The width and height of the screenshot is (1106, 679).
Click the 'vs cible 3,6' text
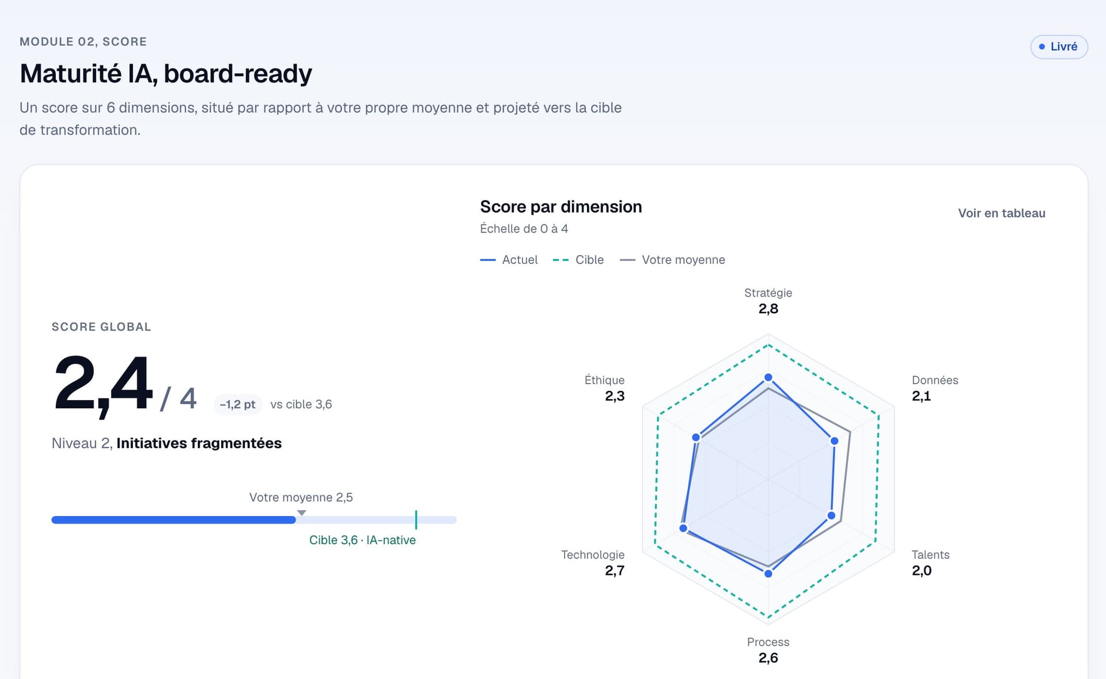point(301,404)
